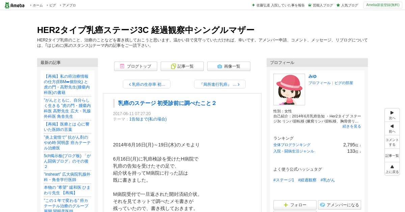The width and height of the screenshot is (405, 212).
Task: Open ホーム in top navigation
Action: [37, 5]
